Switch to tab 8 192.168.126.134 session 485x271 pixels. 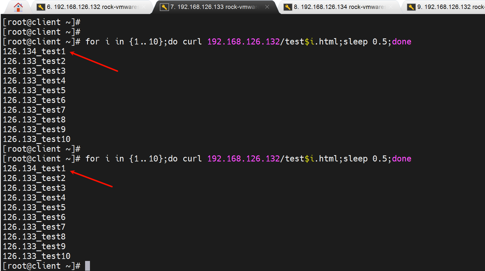click(x=339, y=7)
